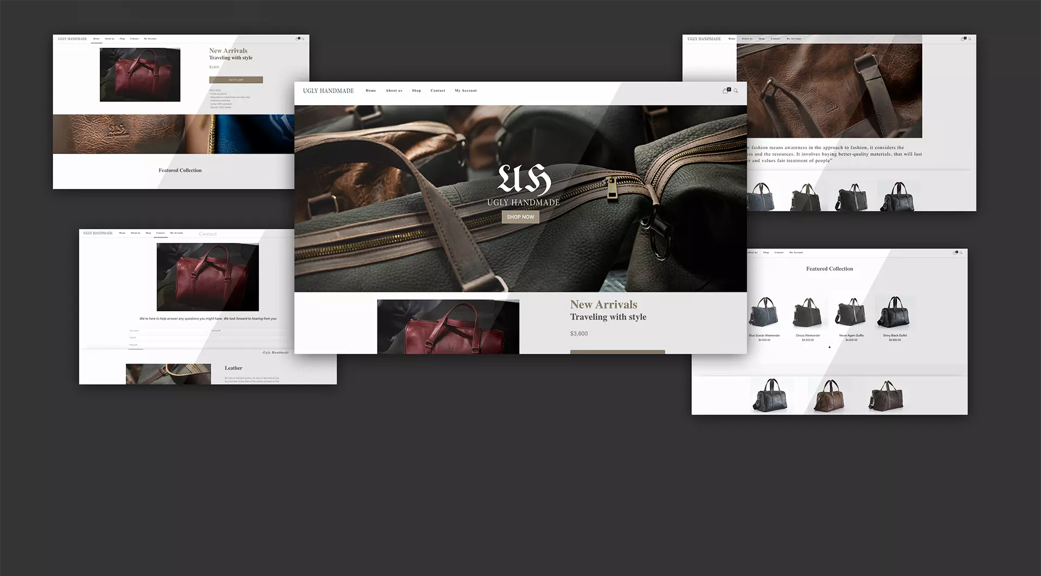This screenshot has height=576, width=1041.
Task: Click the Your name field in the contact form
Action: (x=168, y=330)
